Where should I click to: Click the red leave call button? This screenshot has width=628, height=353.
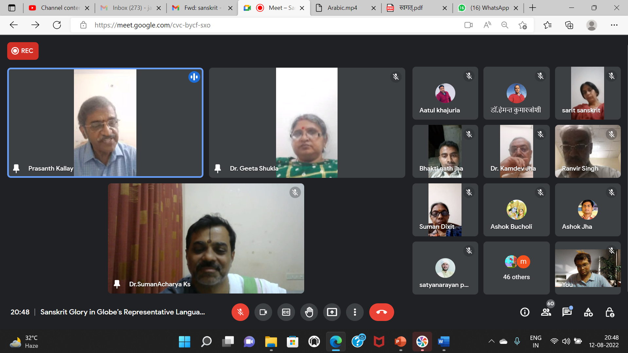coord(381,312)
